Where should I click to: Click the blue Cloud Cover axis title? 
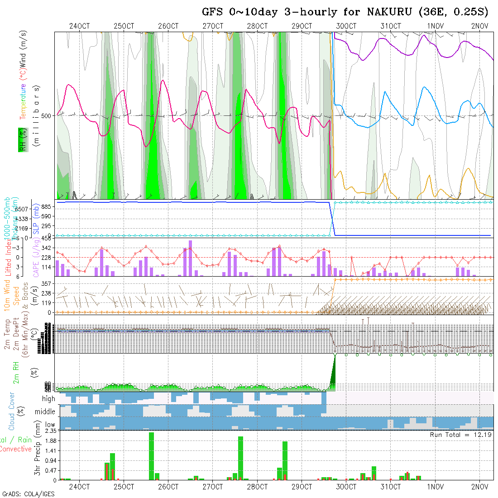click(x=12, y=411)
